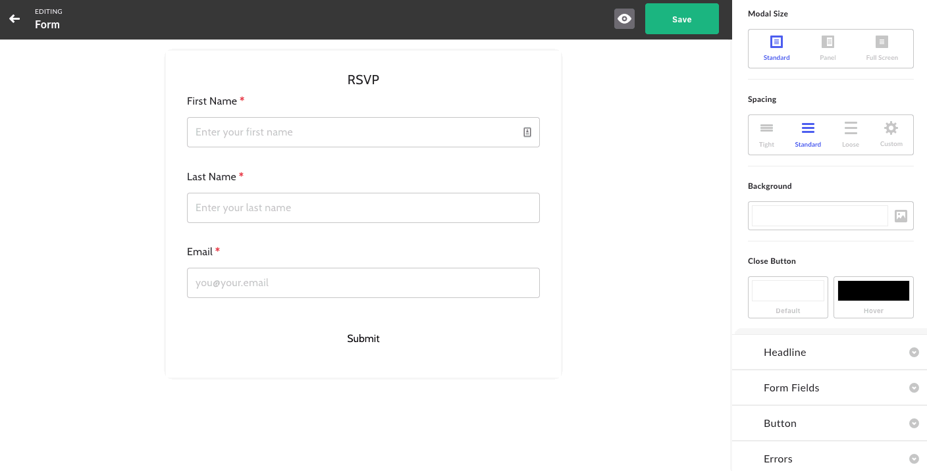Expand the Button section
The height and width of the screenshot is (471, 927).
[x=830, y=423]
